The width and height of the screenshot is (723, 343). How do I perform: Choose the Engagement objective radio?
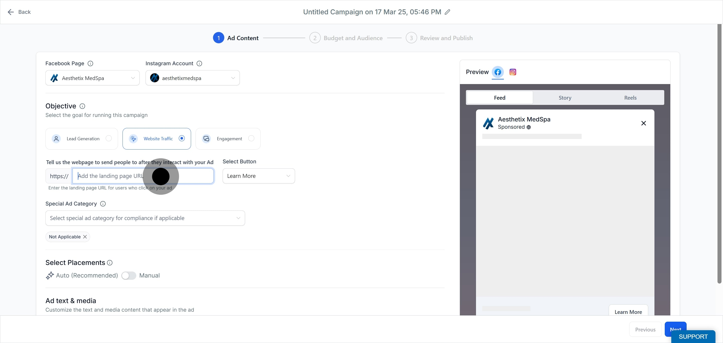coord(251,138)
